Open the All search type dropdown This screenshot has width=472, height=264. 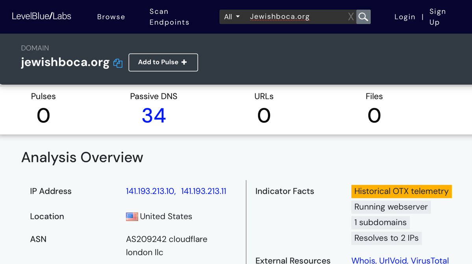232,17
